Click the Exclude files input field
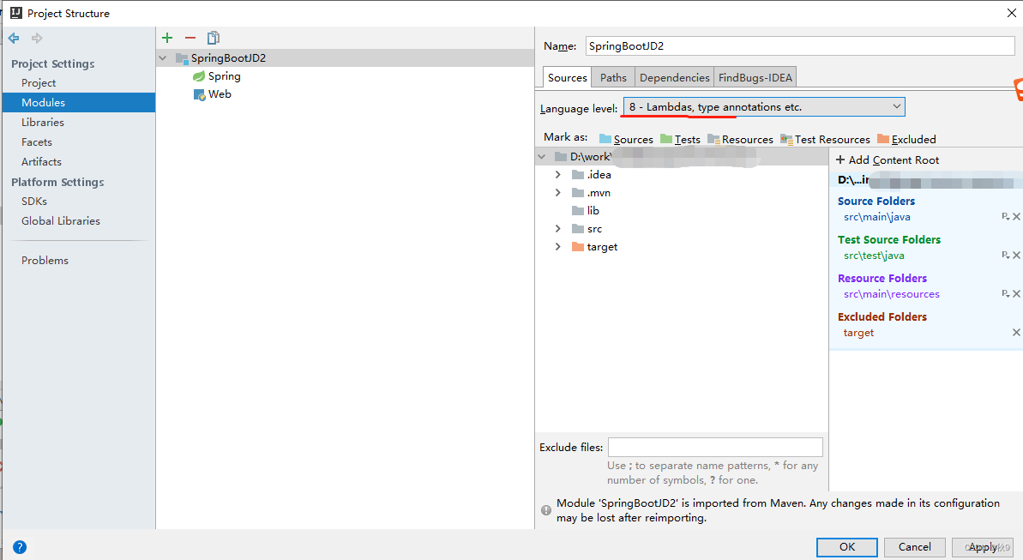This screenshot has height=560, width=1023. pyautogui.click(x=715, y=447)
